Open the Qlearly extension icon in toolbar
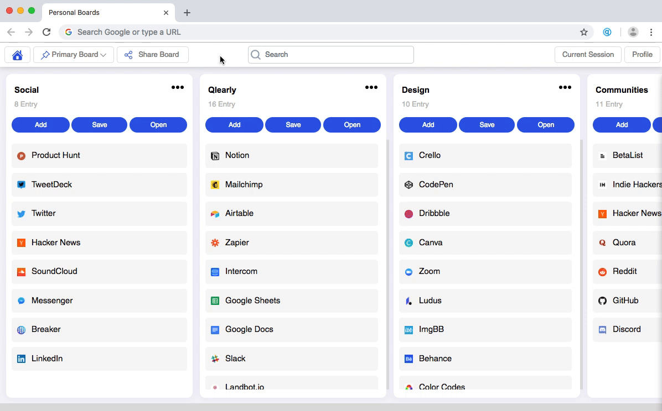662x411 pixels. [607, 32]
